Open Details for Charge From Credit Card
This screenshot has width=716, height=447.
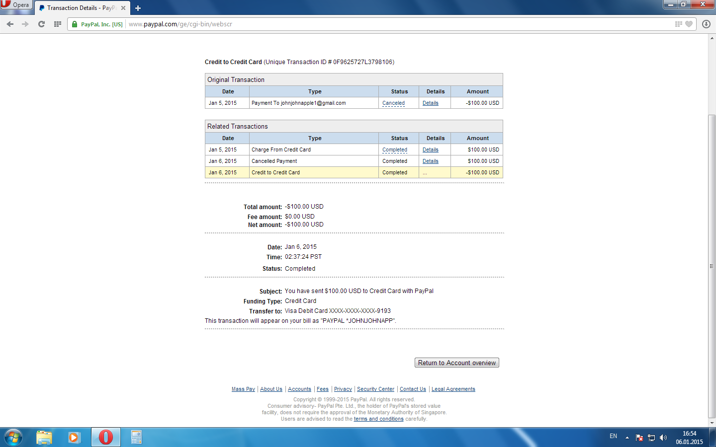tap(431, 150)
